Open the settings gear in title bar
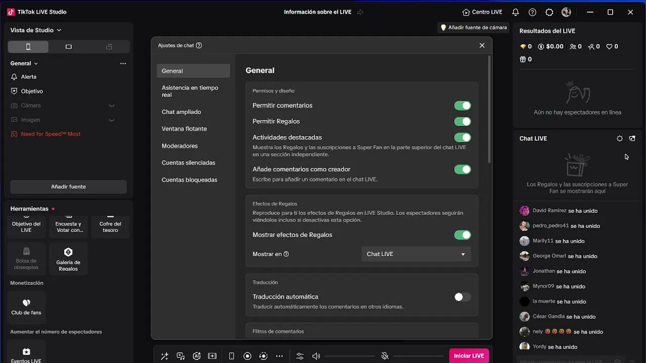This screenshot has width=646, height=363. (x=550, y=12)
